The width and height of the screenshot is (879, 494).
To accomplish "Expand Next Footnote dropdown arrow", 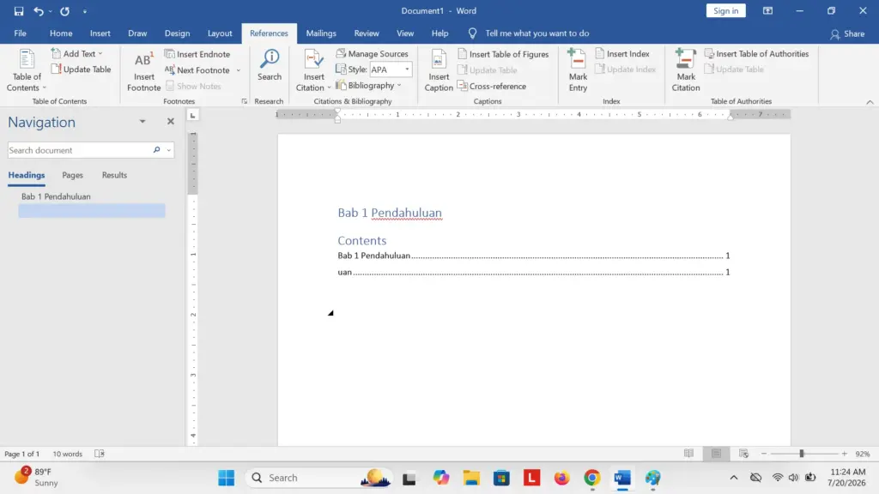I will [239, 70].
